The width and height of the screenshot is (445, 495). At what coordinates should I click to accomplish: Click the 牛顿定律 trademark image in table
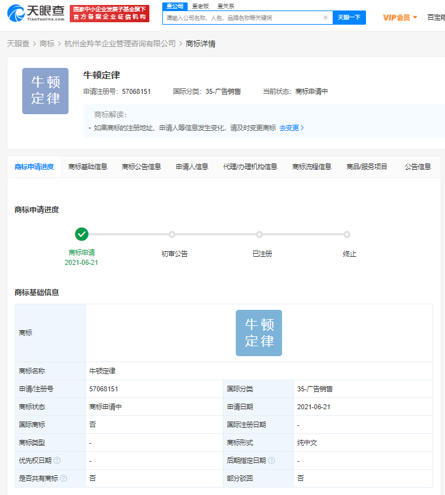click(x=259, y=333)
